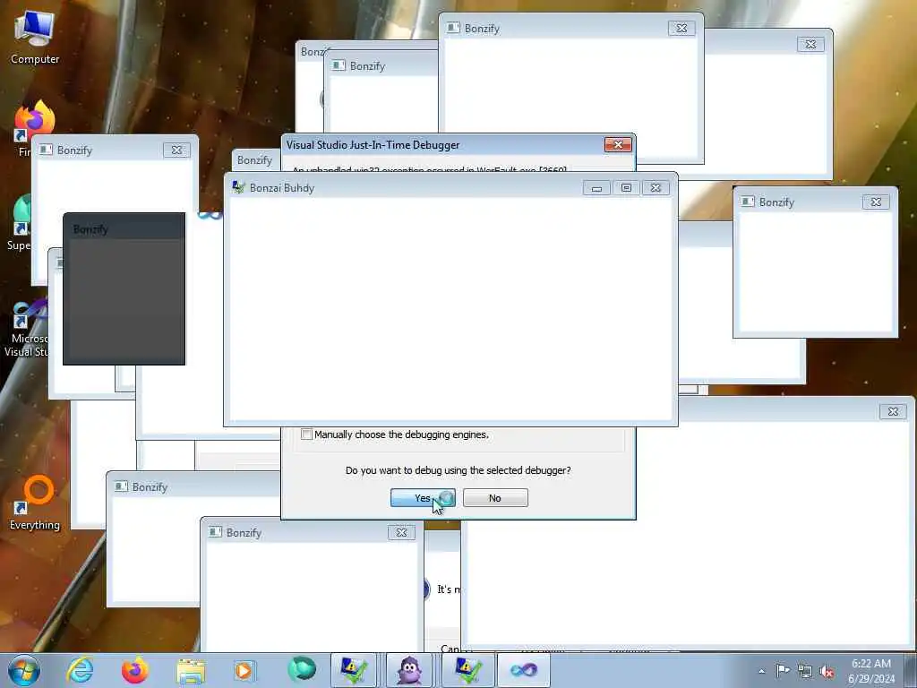Click the checkmark taskbar button beside Visual Studio icon
The height and width of the screenshot is (688, 917).
[x=466, y=670]
